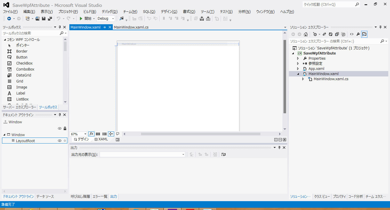Click the Find in Files toolbar icon
The height and width of the screenshot is (210, 390).
pos(122,19)
